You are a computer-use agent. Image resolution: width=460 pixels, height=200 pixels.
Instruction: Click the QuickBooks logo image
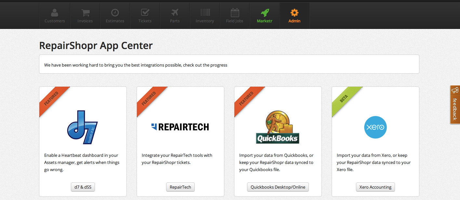[x=278, y=127]
